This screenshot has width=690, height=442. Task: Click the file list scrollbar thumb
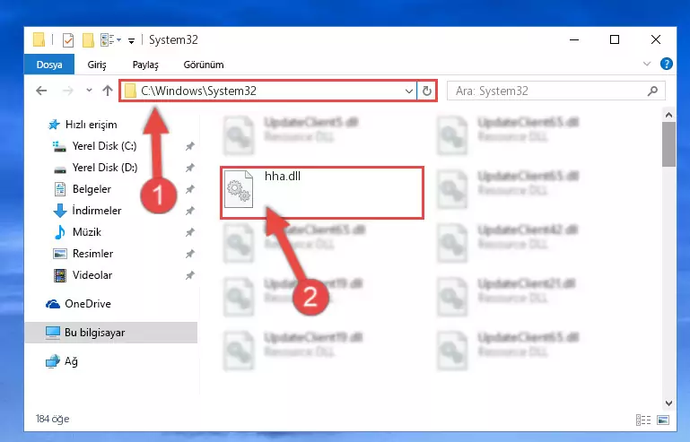tap(668, 144)
